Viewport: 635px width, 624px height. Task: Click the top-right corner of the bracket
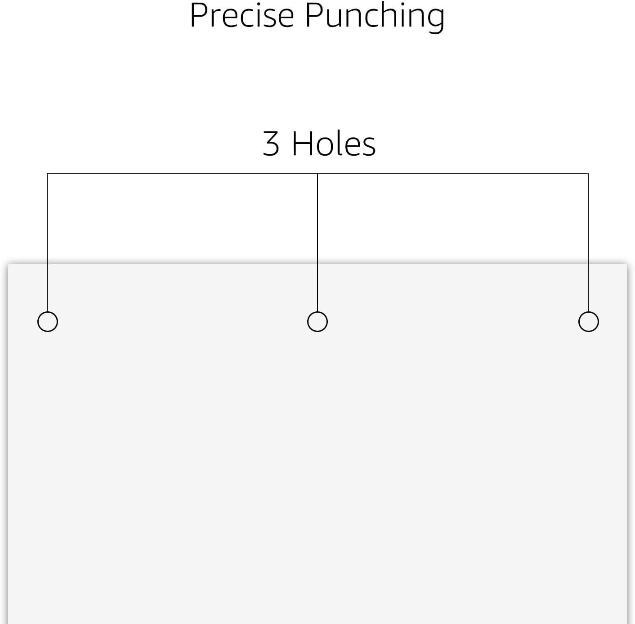588,173
